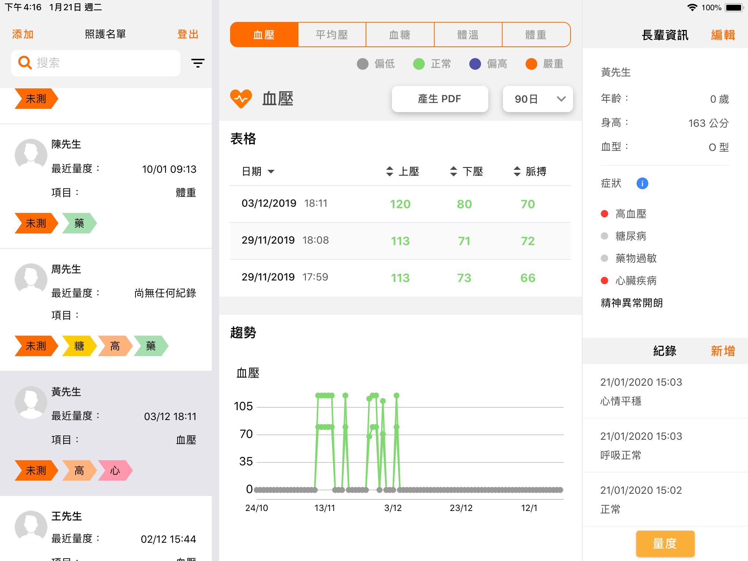Toggle the 藥物過敏 symptom indicator

point(604,258)
